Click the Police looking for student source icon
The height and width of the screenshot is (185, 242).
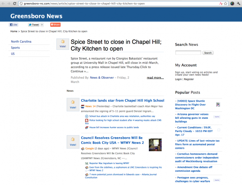pos(87,120)
